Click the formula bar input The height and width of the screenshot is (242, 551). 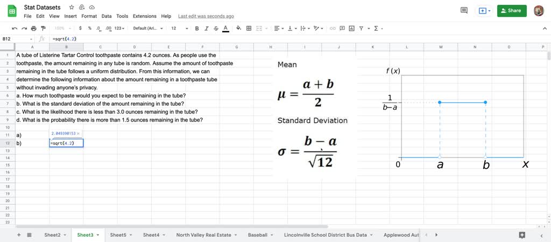pos(299,39)
